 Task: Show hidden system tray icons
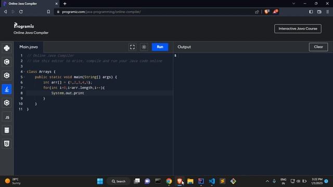(267, 181)
